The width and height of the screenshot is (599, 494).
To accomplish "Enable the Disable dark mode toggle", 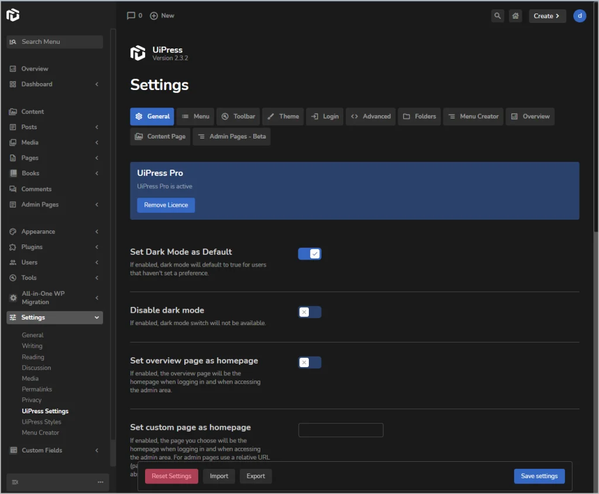I will [309, 312].
